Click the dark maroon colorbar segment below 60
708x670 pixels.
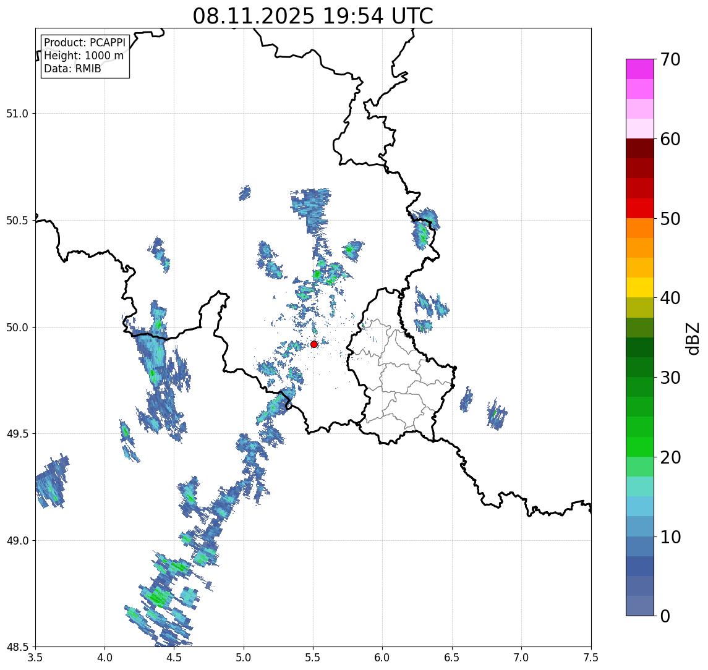[x=640, y=148]
